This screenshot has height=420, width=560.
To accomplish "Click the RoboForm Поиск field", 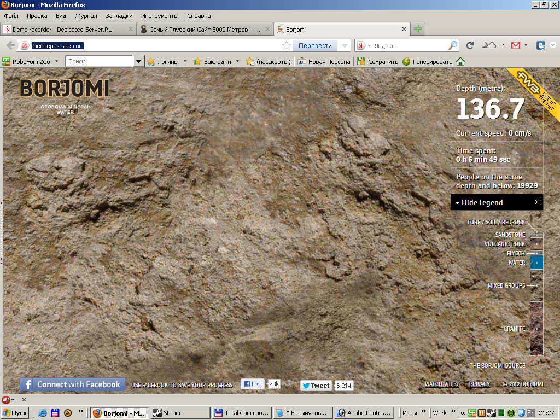I will (99, 61).
